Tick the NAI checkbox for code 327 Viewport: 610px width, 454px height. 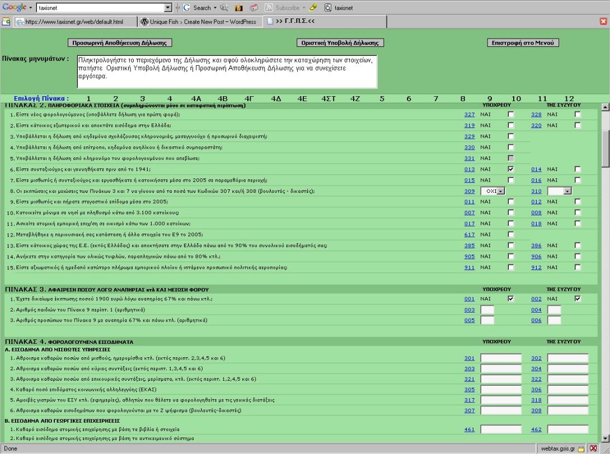pyautogui.click(x=510, y=114)
